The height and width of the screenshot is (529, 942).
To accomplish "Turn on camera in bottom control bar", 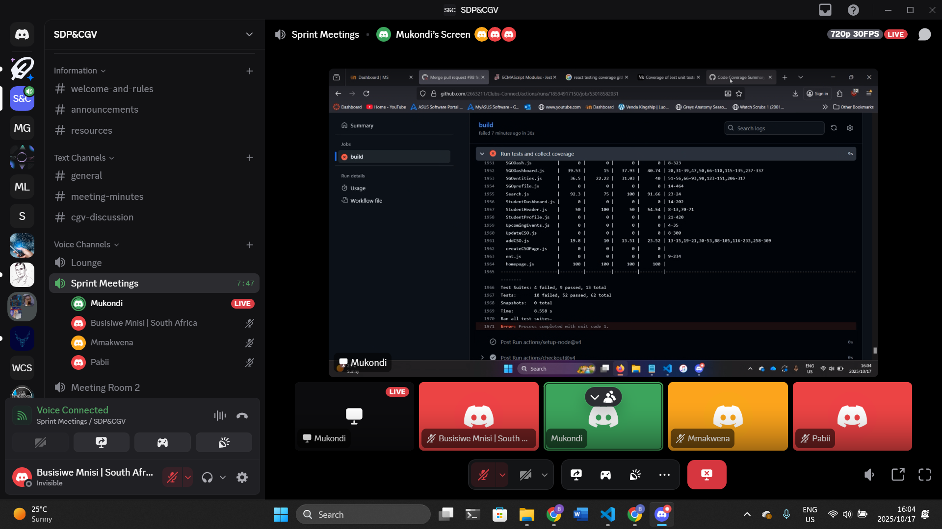I will [x=525, y=475].
